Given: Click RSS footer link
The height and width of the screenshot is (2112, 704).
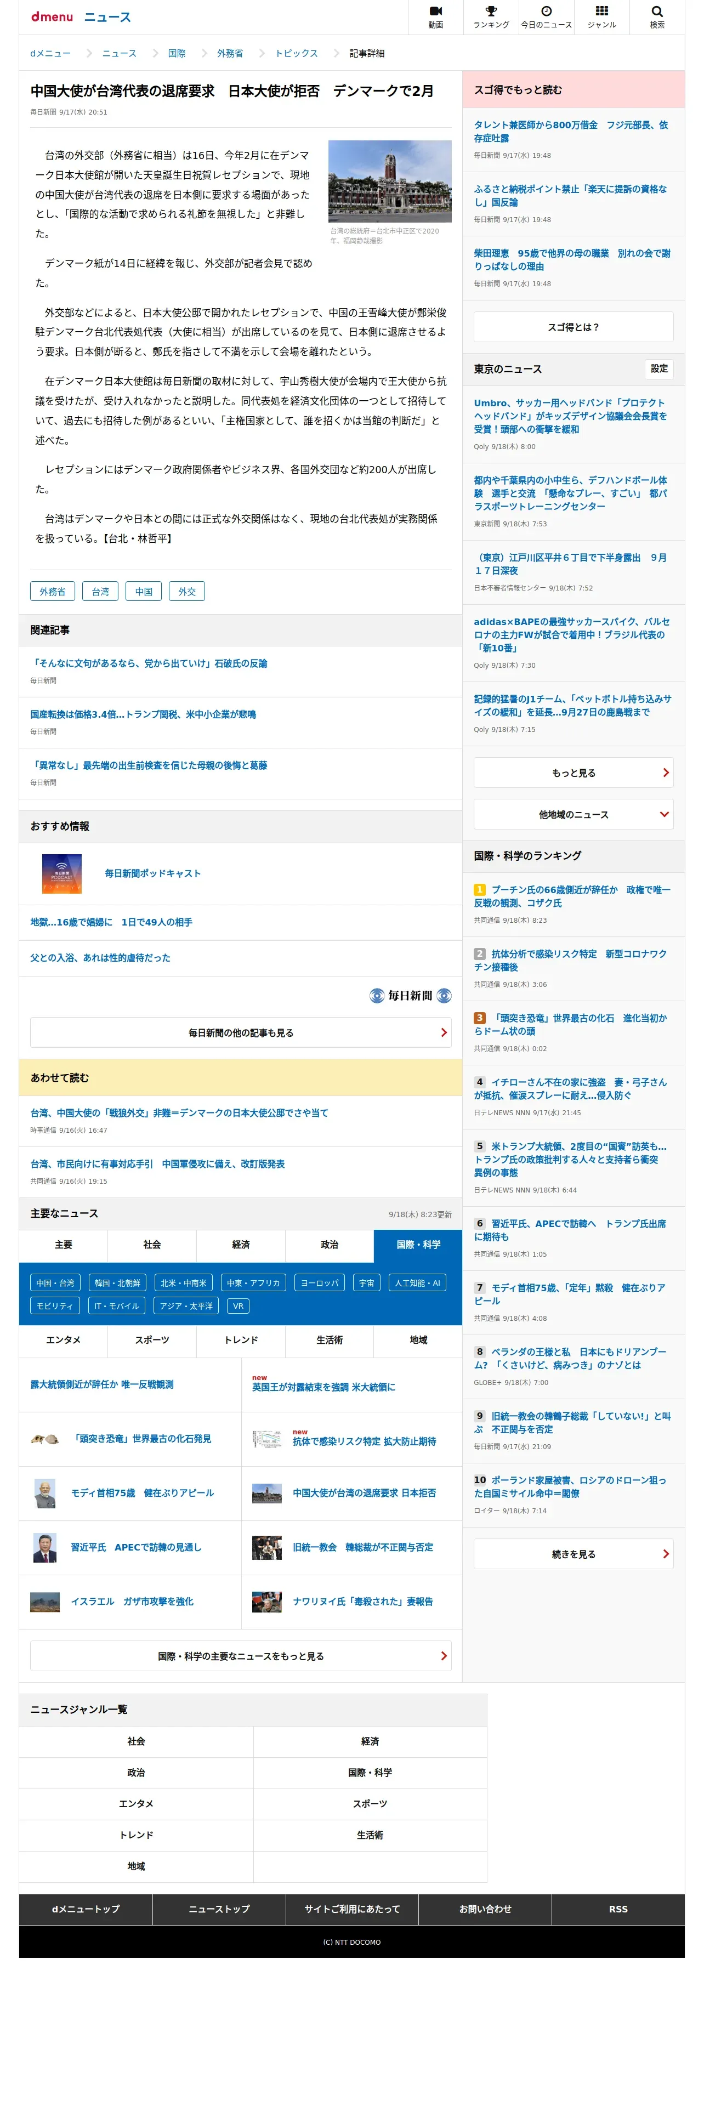Looking at the screenshot, I should tap(618, 1909).
